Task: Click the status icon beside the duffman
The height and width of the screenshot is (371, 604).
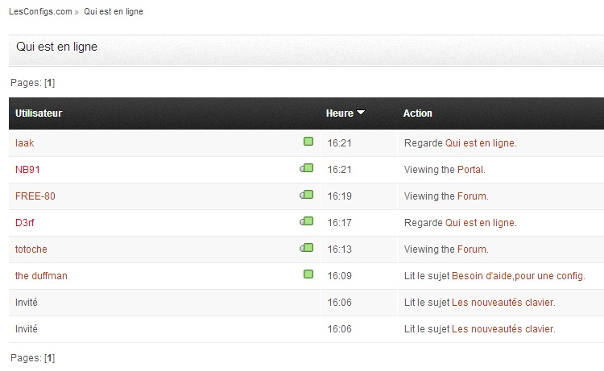Action: tap(308, 274)
